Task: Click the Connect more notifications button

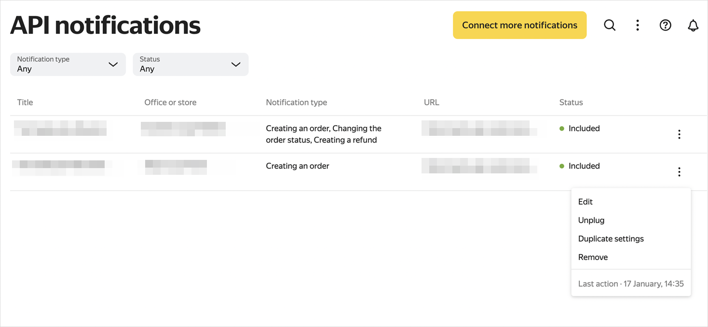Action: point(519,25)
